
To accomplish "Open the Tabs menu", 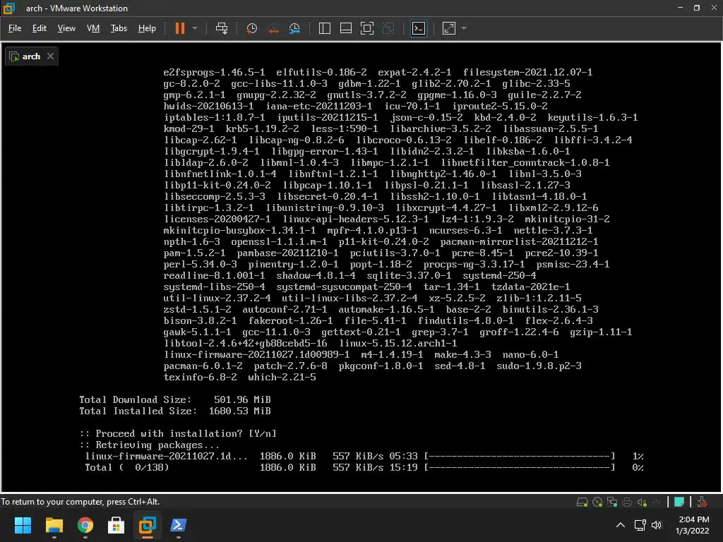I will point(119,28).
